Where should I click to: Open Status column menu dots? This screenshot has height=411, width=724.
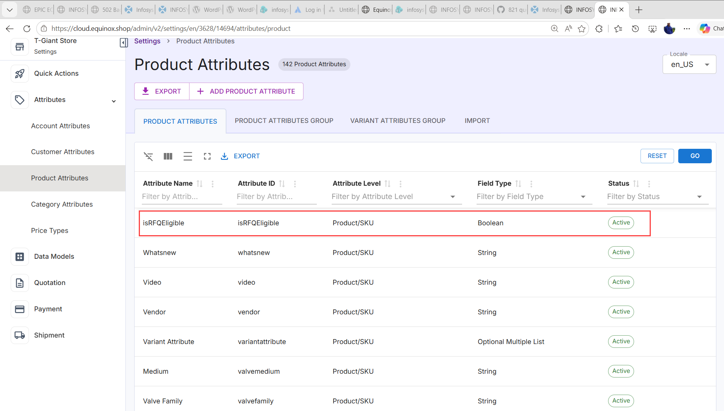point(649,183)
